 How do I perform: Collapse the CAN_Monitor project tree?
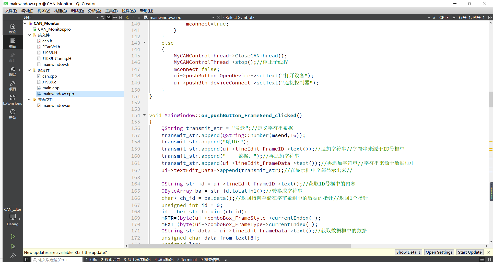(x=25, y=23)
